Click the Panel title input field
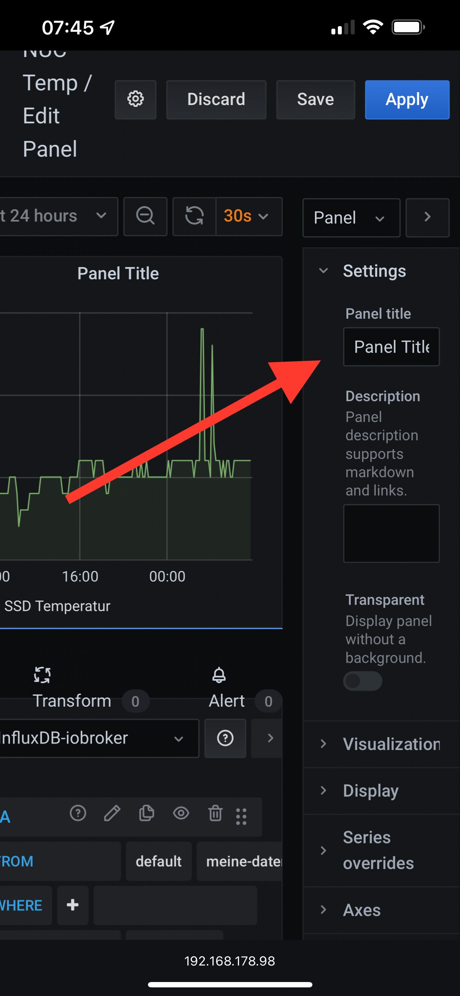 [x=391, y=347]
